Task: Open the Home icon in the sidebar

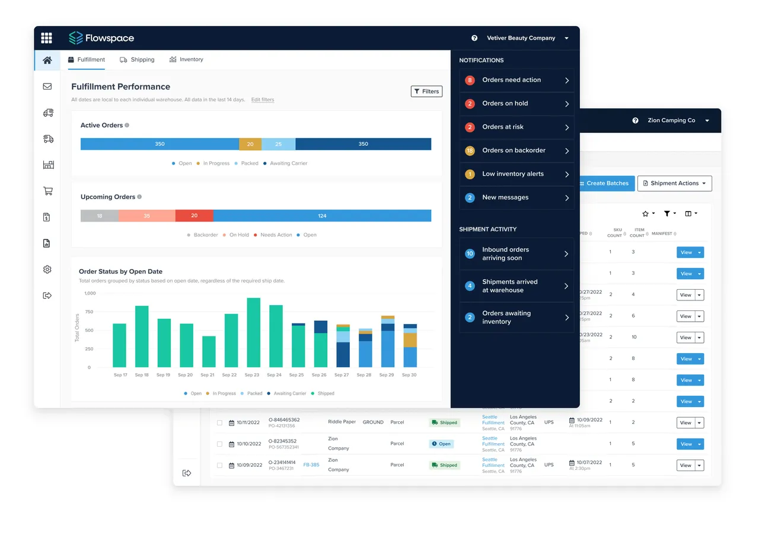Action: click(47, 60)
